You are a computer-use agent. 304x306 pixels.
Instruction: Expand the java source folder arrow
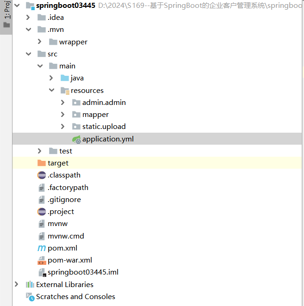pos(51,78)
